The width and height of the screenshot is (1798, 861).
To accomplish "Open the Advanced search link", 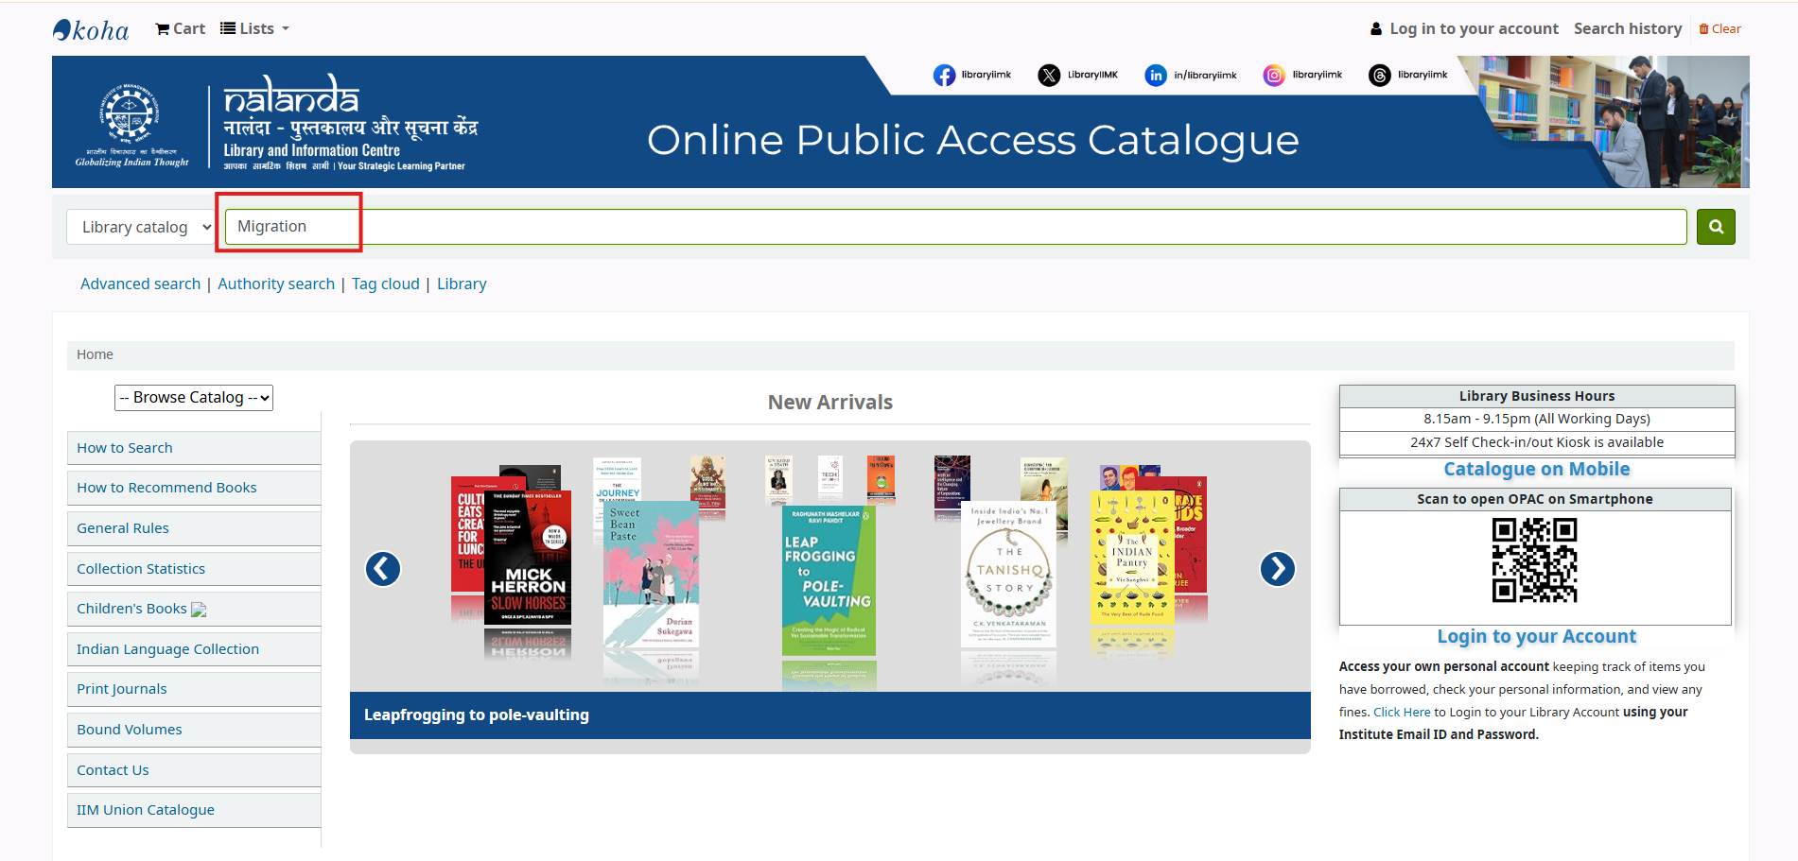I will click(140, 284).
